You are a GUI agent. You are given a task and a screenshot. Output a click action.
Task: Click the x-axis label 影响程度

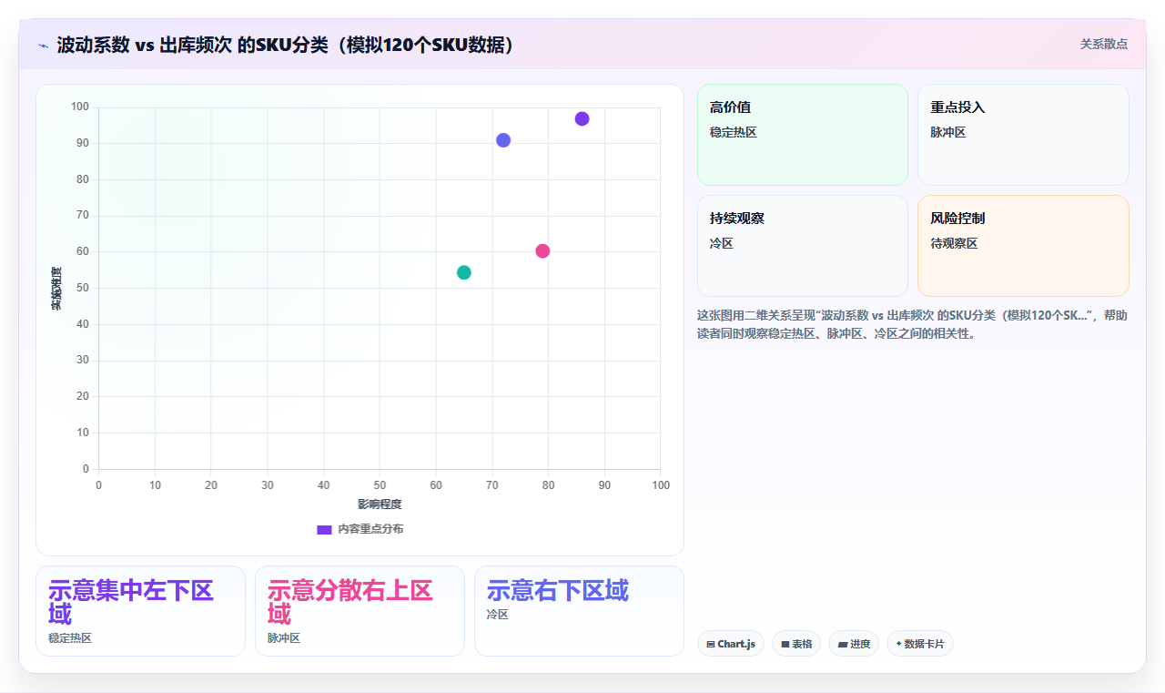pyautogui.click(x=380, y=504)
